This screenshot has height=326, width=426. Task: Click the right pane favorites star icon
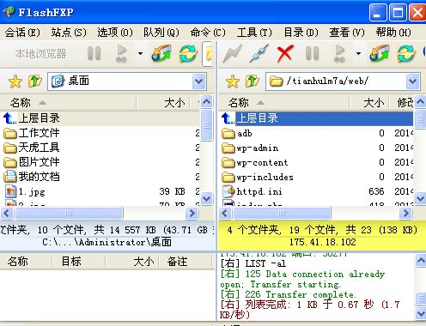pos(233,81)
